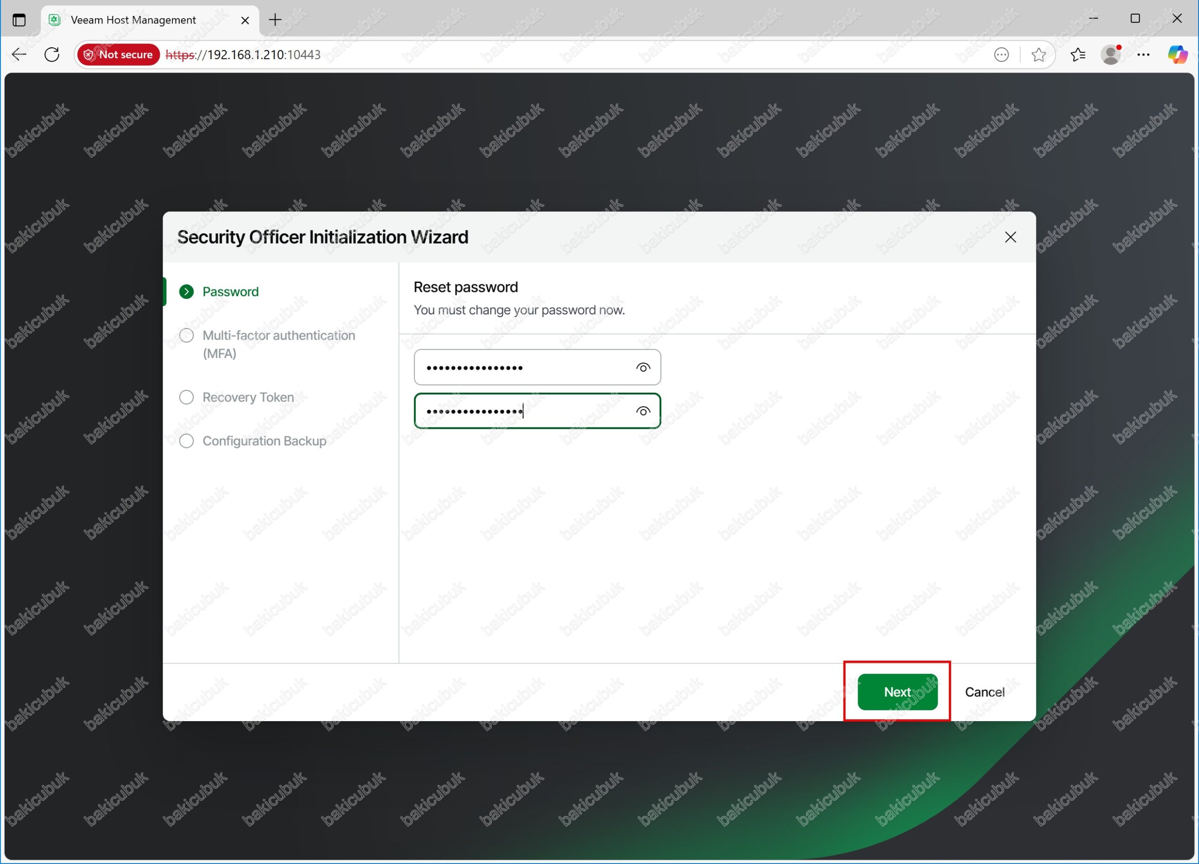Image resolution: width=1199 pixels, height=864 pixels.
Task: Select the Veeam Host Management browser tab
Action: 150,20
